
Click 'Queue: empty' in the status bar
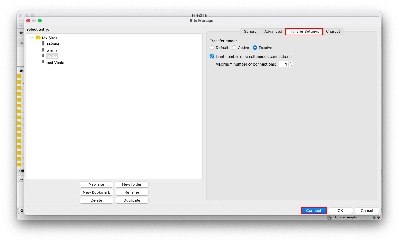[346, 217]
